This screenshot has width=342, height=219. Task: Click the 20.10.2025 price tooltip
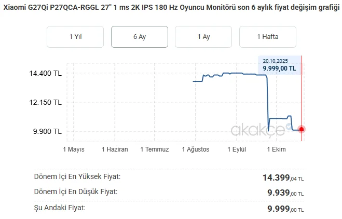click(280, 64)
